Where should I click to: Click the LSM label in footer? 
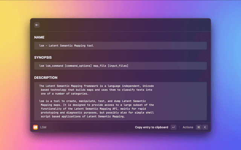click(43, 127)
